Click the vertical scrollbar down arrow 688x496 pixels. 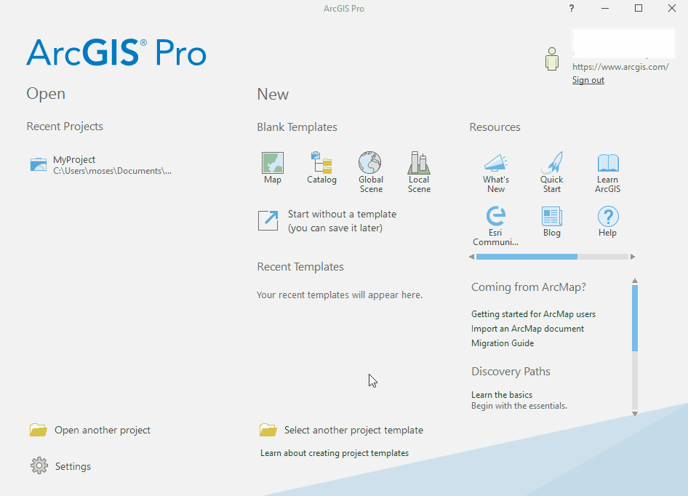pyautogui.click(x=635, y=414)
